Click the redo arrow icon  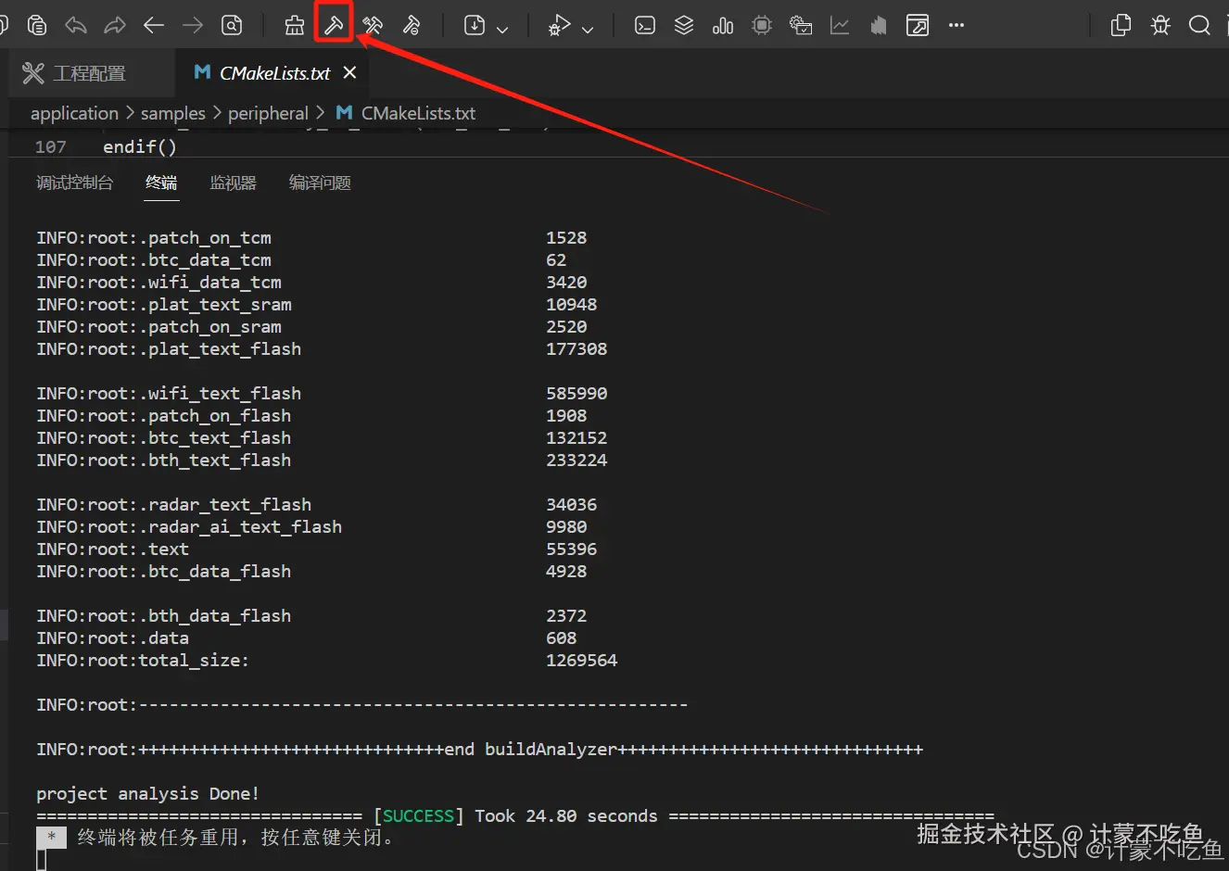click(x=115, y=25)
